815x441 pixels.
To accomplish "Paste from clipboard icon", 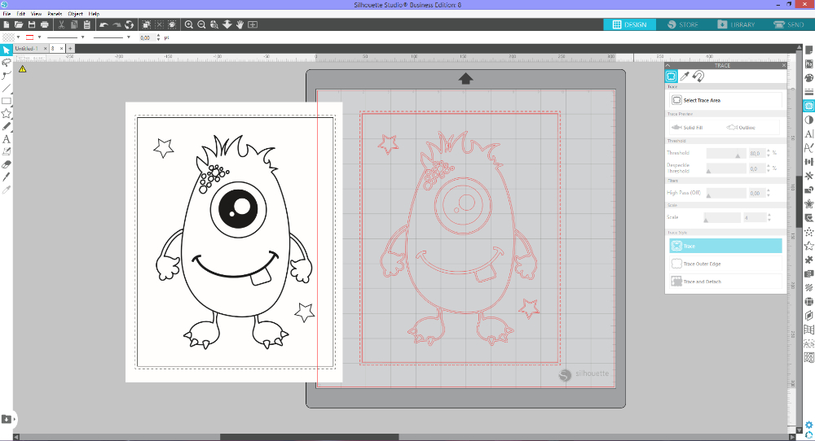I will point(87,24).
